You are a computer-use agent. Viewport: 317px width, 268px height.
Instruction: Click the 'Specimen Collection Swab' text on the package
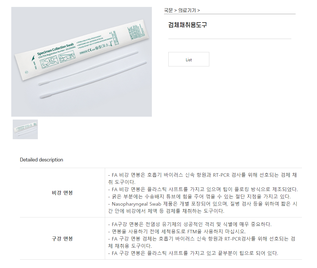pyautogui.click(x=55, y=50)
